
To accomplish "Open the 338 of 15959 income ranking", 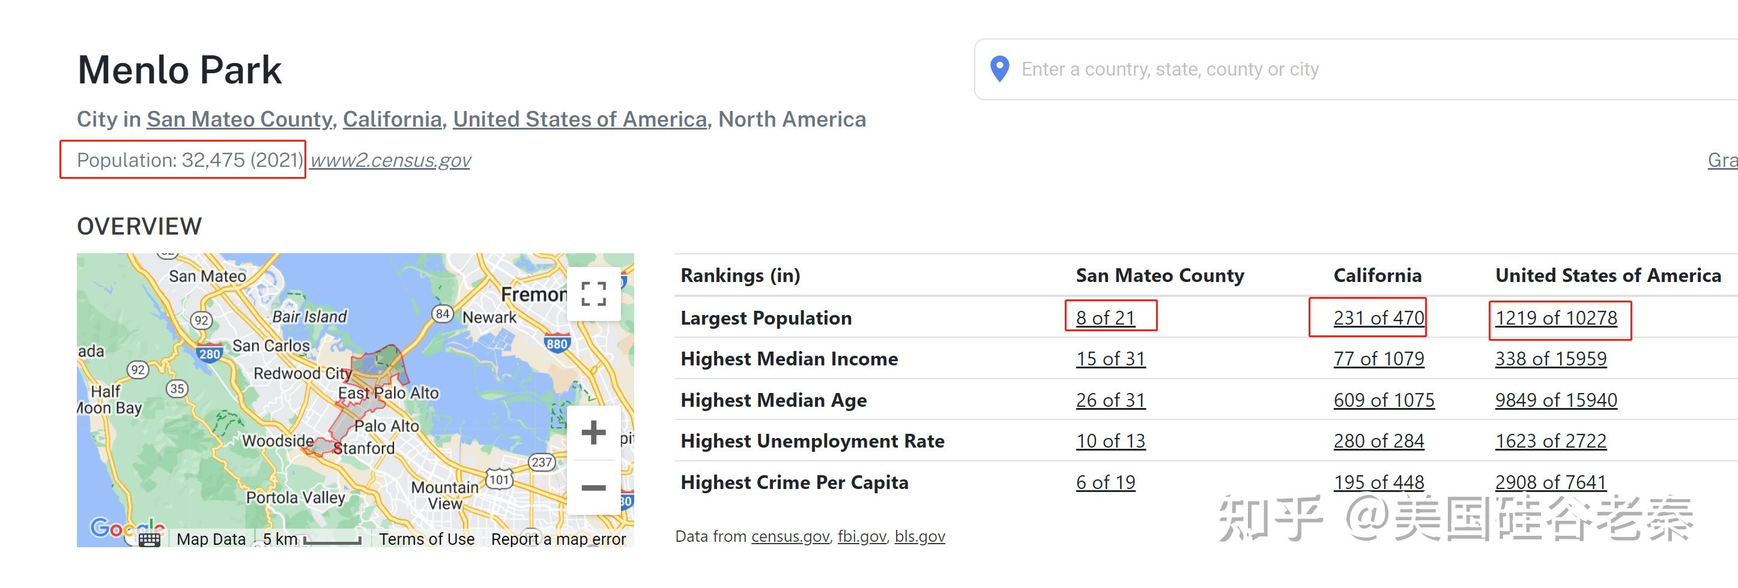I will click(1551, 359).
